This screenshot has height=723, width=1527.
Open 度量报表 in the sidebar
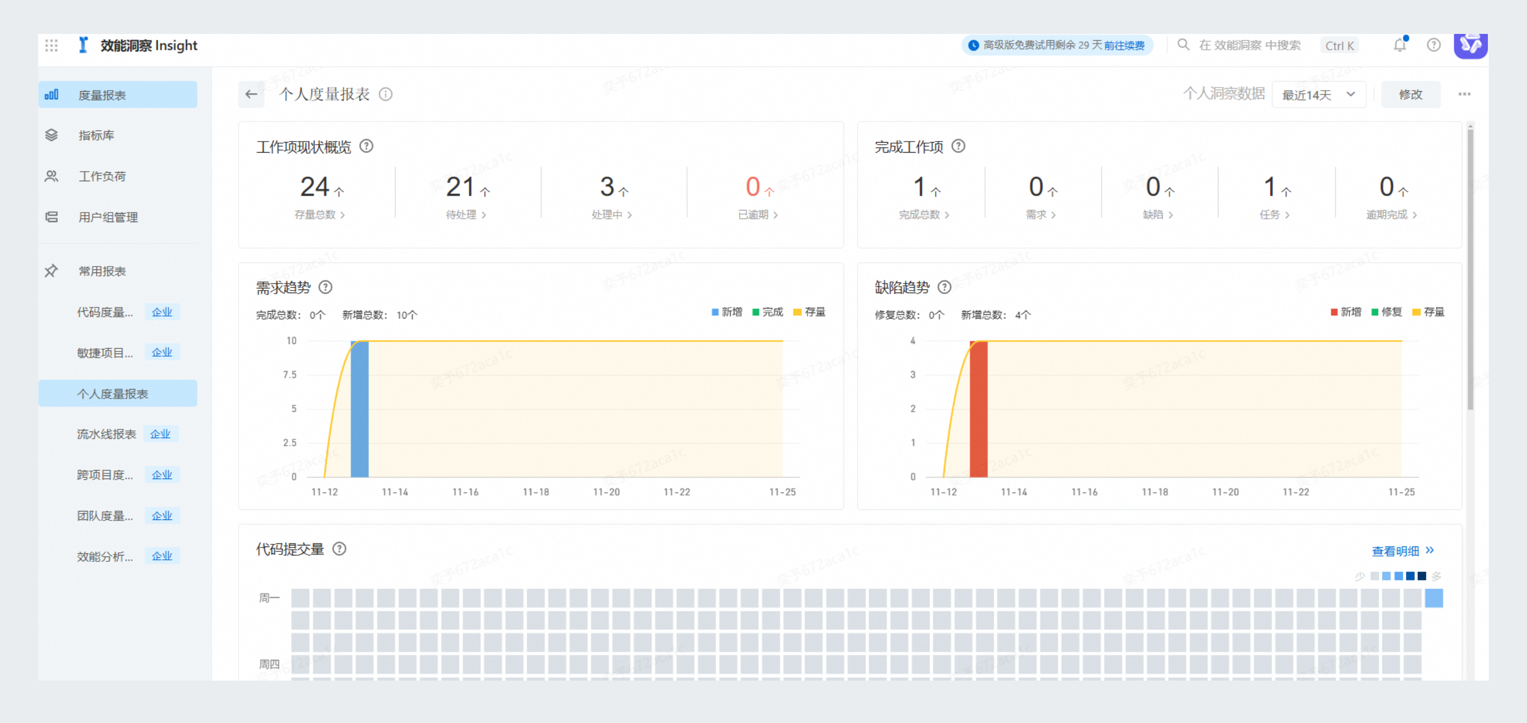(x=118, y=95)
